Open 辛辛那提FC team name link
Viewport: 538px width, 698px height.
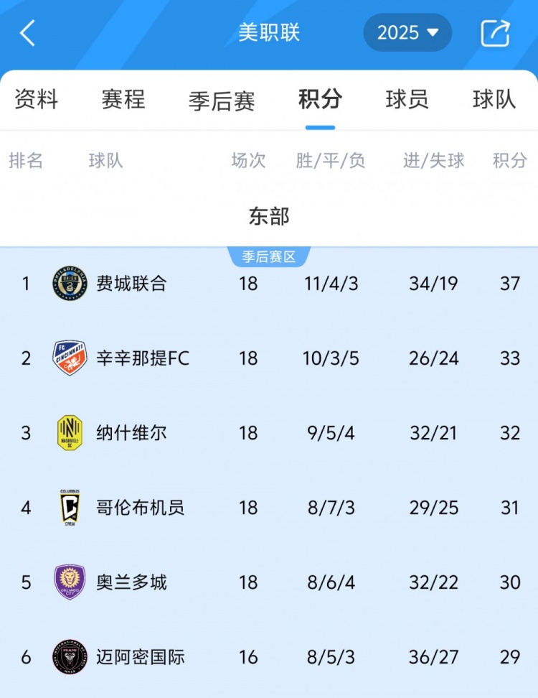click(143, 358)
